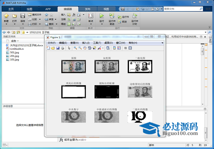Toggle the Insert Colorbar button

114,48
